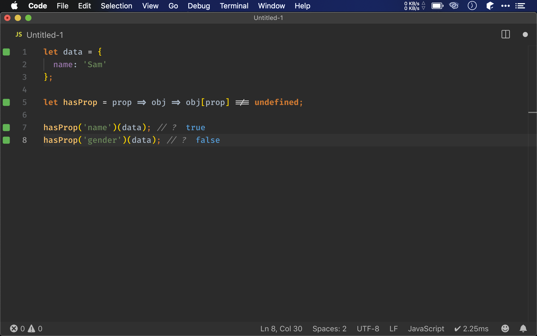The height and width of the screenshot is (336, 537).
Task: Open the Help menu
Action: 302,6
